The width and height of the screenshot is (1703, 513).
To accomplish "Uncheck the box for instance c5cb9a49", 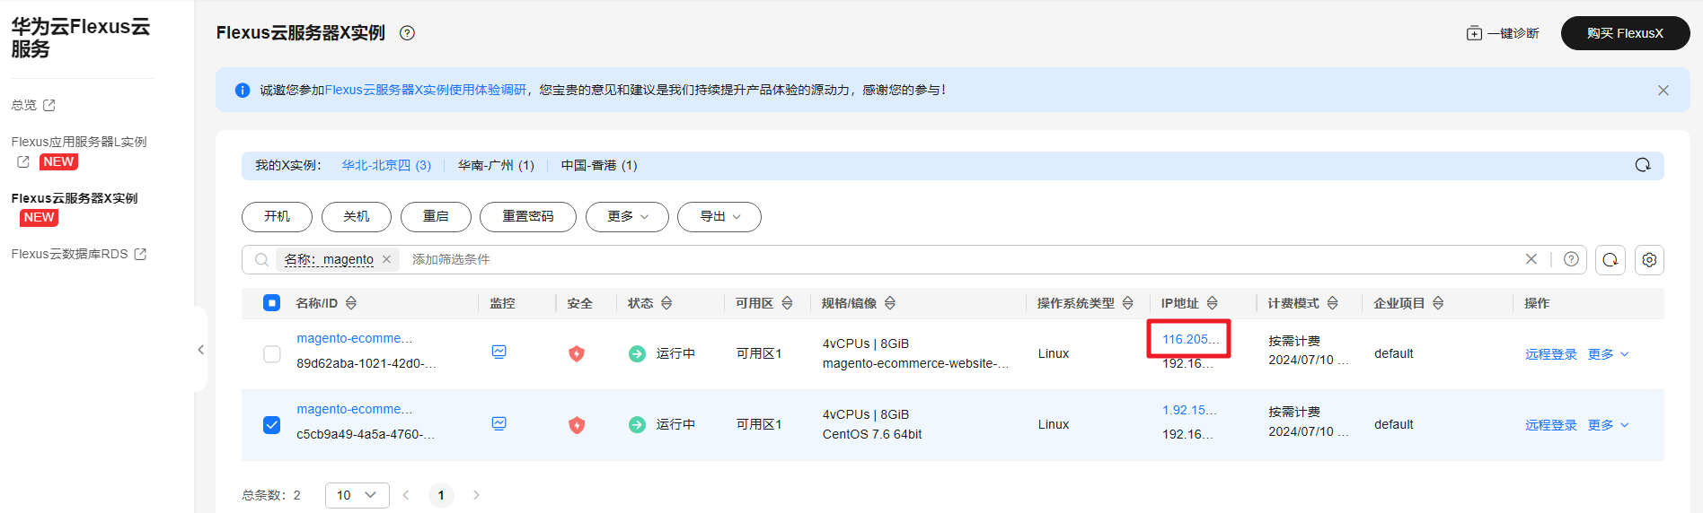I will point(271,424).
